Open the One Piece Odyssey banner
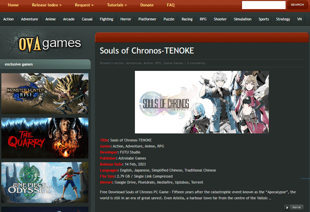310x212 pixels. click(45, 182)
